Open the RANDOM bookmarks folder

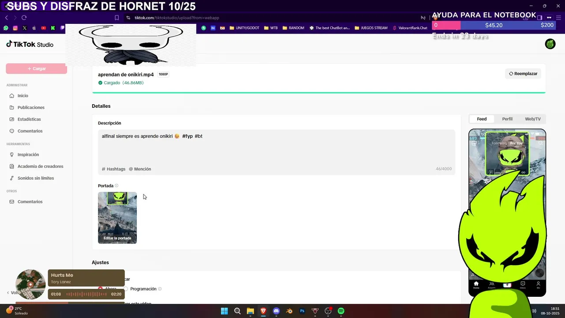coord(294,28)
